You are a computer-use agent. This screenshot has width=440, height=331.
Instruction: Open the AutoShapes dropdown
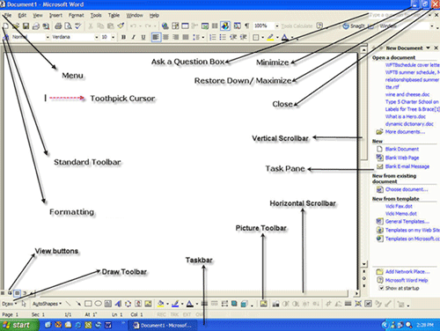pos(47,304)
